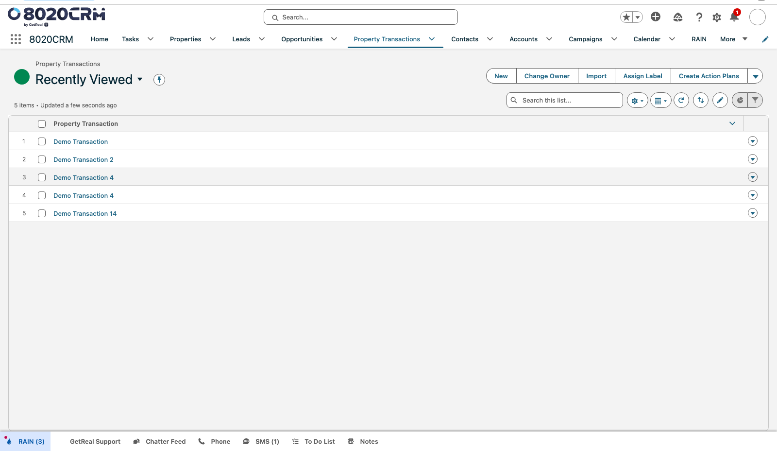Viewport: 777px width, 451px height.
Task: Open the RAIN tab
Action: click(699, 39)
